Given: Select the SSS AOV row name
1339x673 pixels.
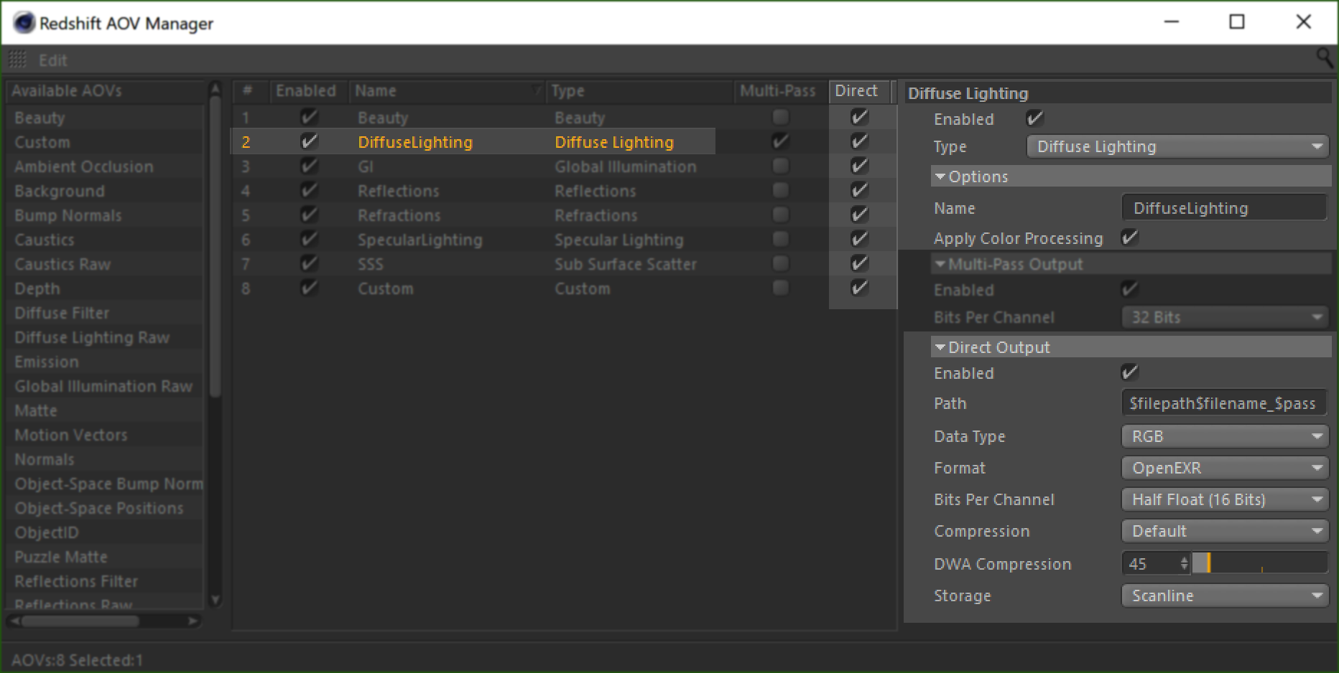Looking at the screenshot, I should point(371,264).
